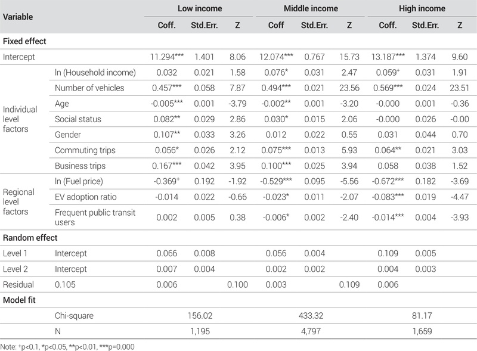Select the sample size value 1,195
Image resolution: width=477 pixels, height=351 pixels.
pos(200,330)
